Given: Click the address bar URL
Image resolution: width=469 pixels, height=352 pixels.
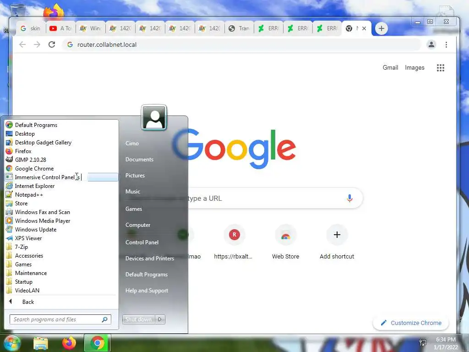Looking at the screenshot, I should pyautogui.click(x=107, y=44).
